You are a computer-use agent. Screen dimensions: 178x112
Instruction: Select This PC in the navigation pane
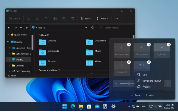[x=18, y=60]
